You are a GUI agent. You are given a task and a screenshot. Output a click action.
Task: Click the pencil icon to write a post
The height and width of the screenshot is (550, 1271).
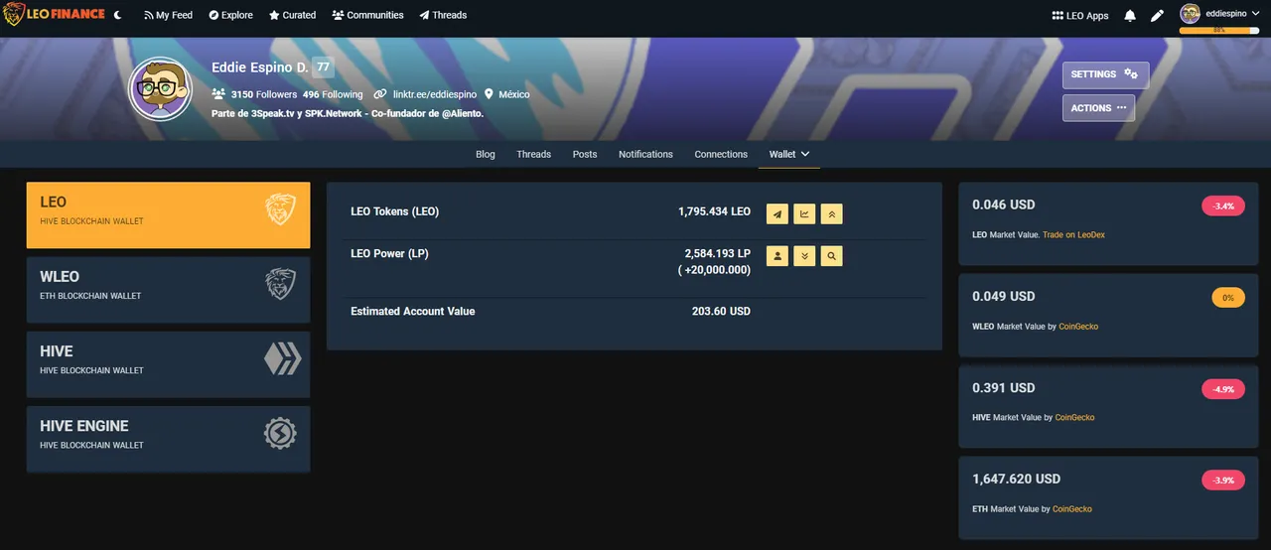[x=1157, y=16]
